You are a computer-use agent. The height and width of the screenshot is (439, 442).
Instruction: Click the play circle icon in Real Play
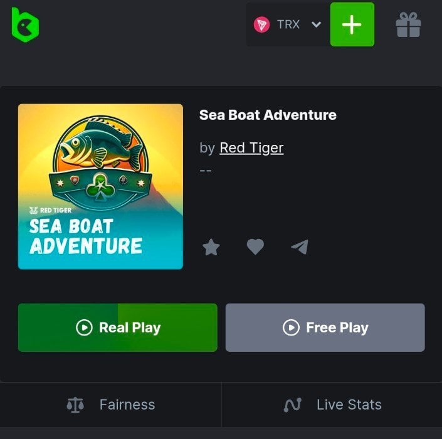(x=84, y=327)
